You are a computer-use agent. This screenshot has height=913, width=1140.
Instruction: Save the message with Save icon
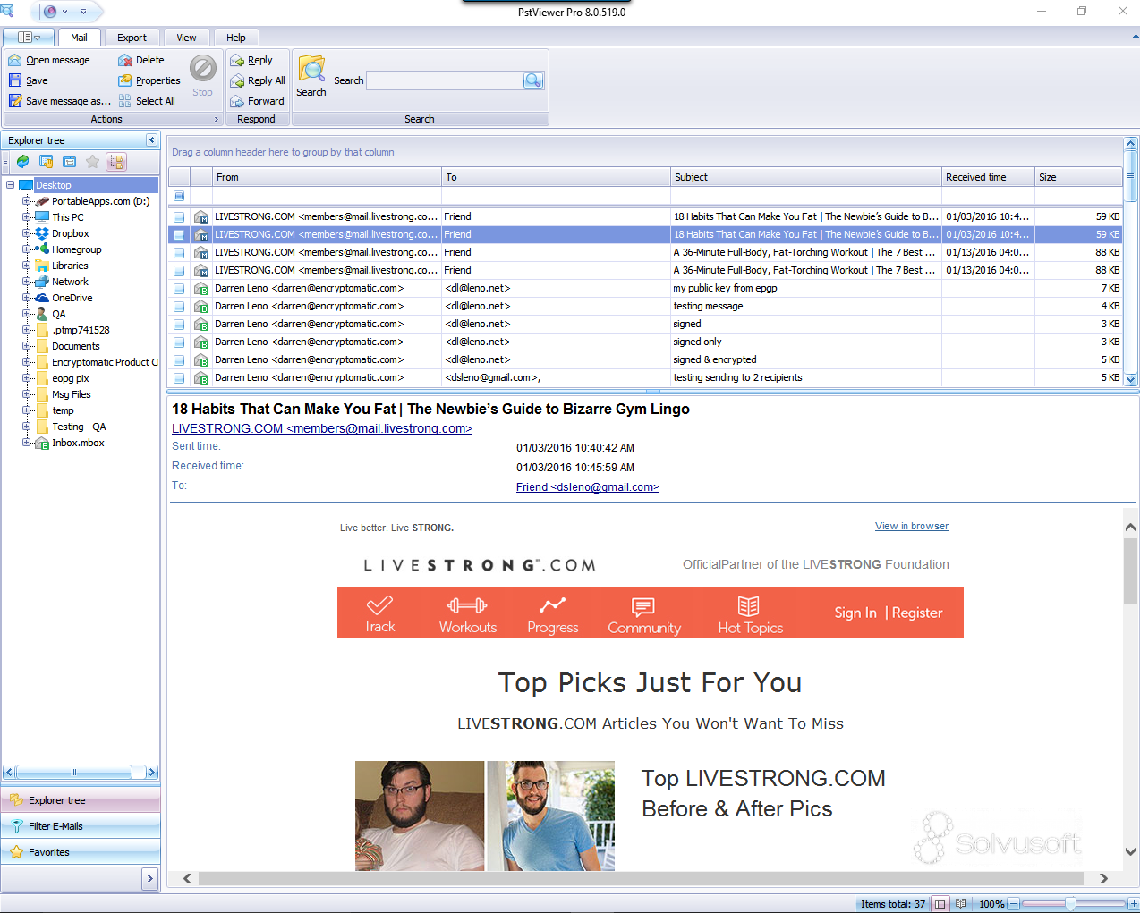pyautogui.click(x=14, y=80)
